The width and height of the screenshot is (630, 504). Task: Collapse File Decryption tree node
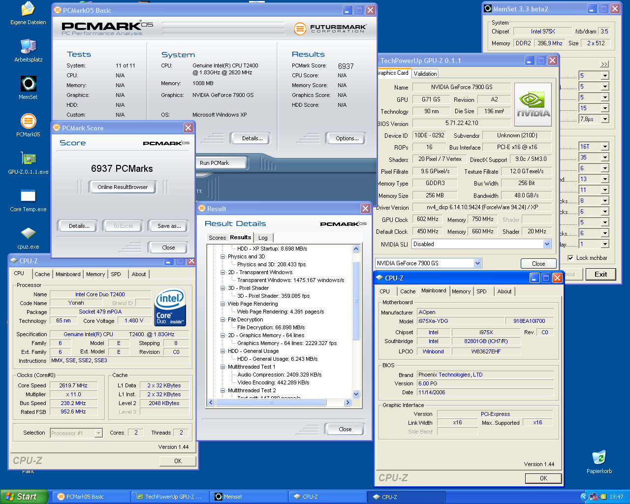[x=222, y=319]
